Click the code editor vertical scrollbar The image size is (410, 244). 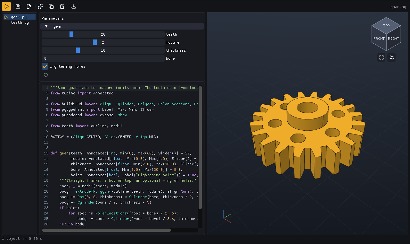[200, 147]
